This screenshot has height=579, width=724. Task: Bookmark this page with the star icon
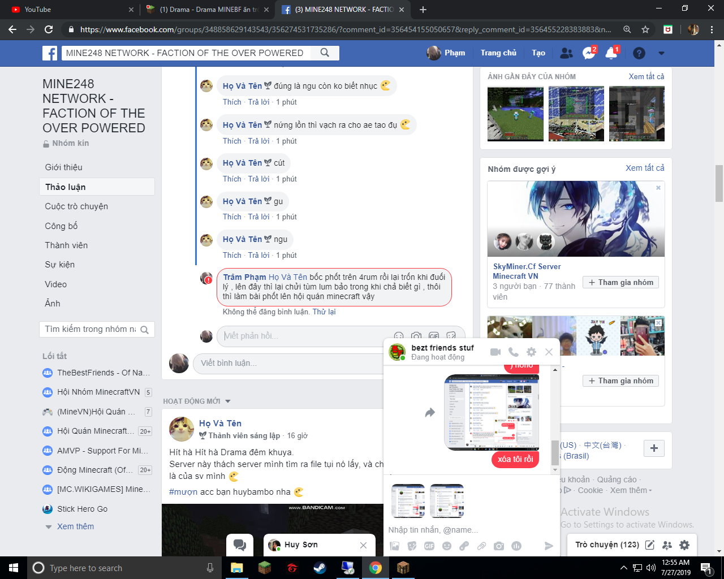click(645, 29)
